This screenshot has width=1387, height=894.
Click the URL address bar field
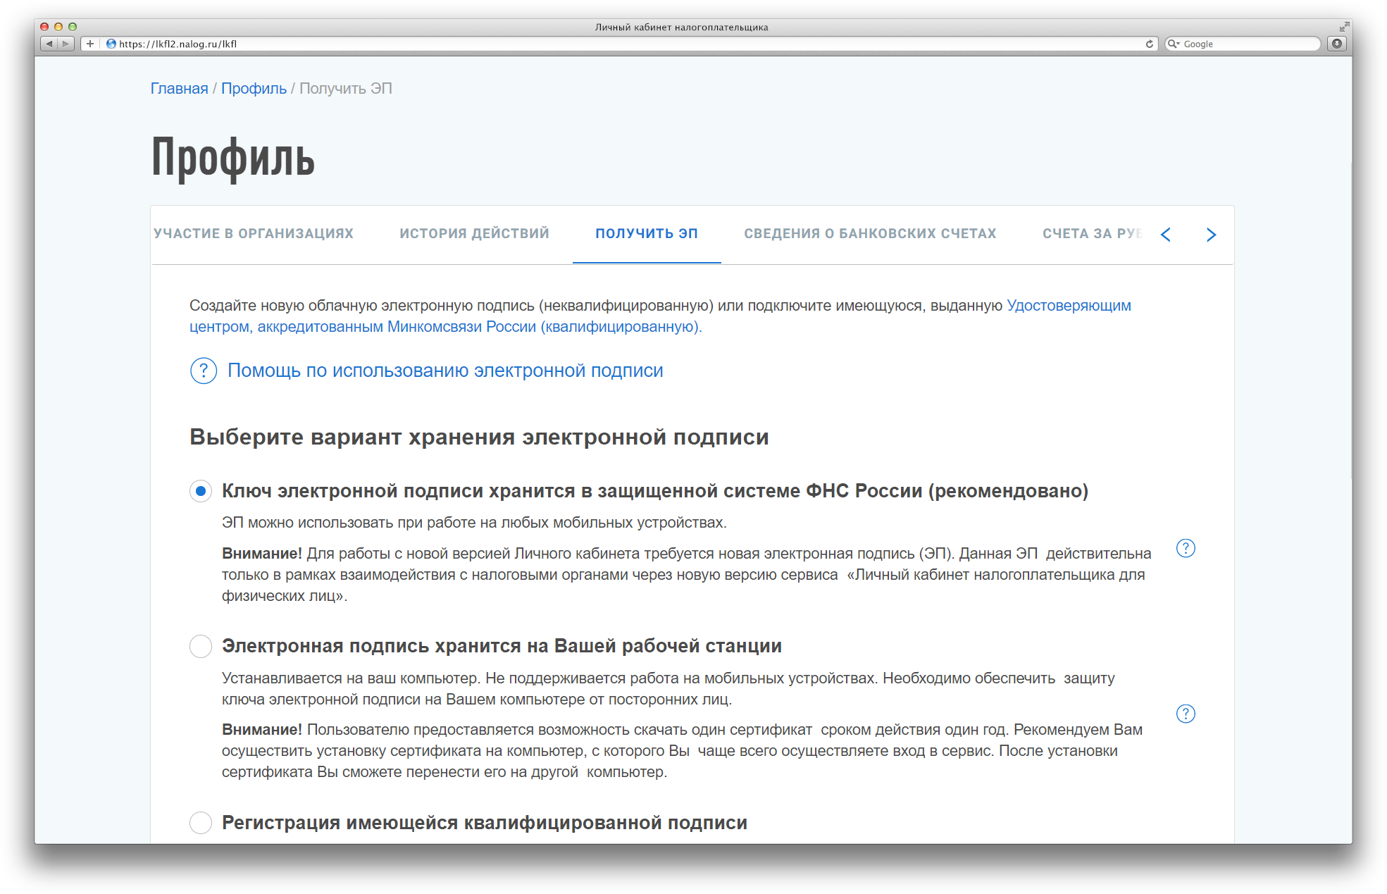coord(620,44)
